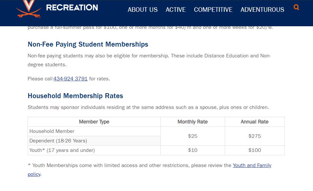Click the Member Type column header
The image size is (313, 191).
coord(94,122)
